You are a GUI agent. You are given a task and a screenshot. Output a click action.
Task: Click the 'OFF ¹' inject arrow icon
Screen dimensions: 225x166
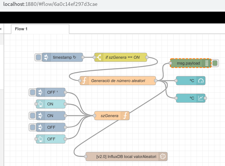point(40,92)
